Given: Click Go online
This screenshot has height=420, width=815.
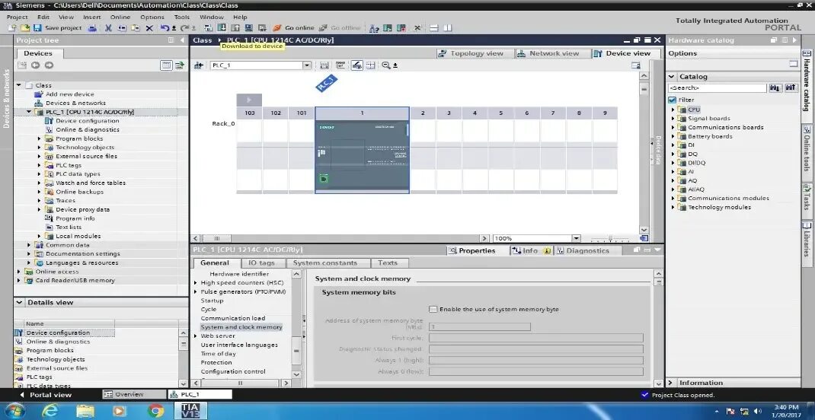Looking at the screenshot, I should pos(294,28).
